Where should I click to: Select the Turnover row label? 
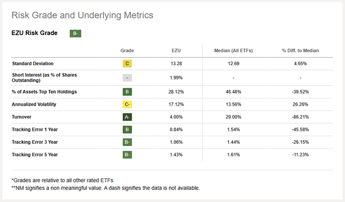tap(22, 117)
